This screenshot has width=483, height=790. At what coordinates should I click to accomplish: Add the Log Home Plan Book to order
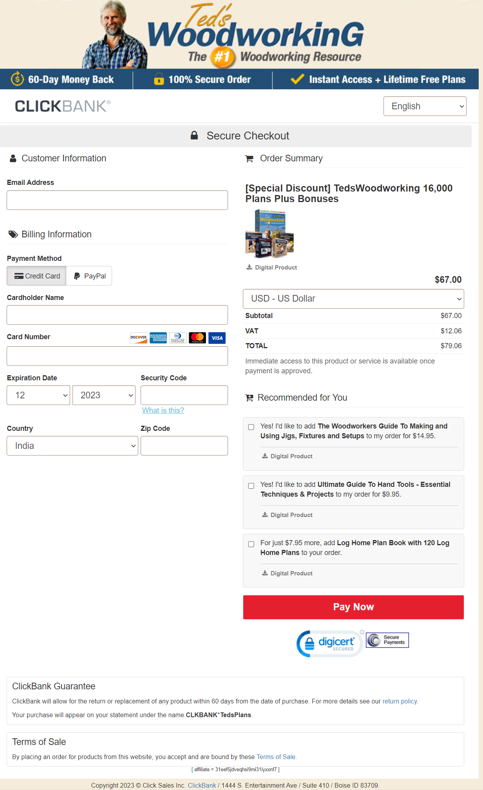tap(251, 544)
